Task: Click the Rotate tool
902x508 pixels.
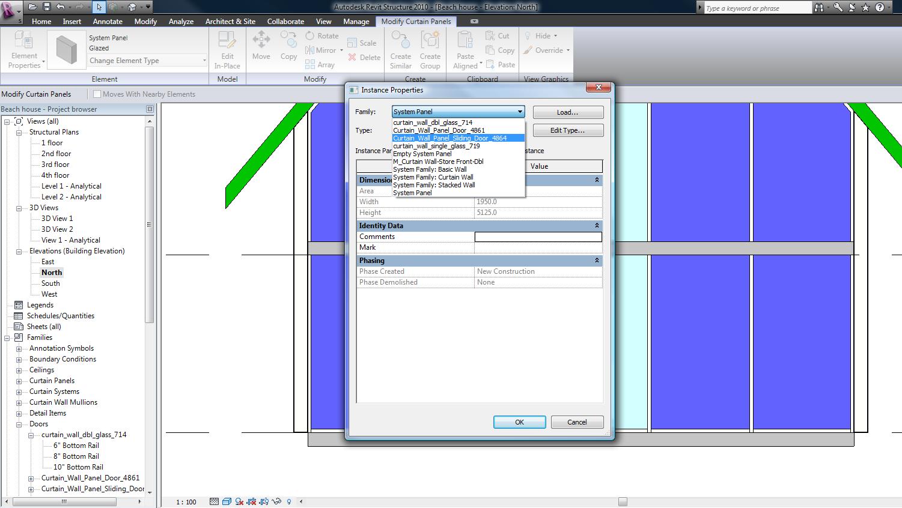Action: click(322, 36)
